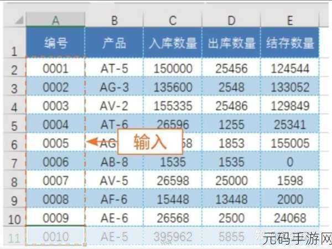
Task: Select row 4 header
Action: (14, 105)
